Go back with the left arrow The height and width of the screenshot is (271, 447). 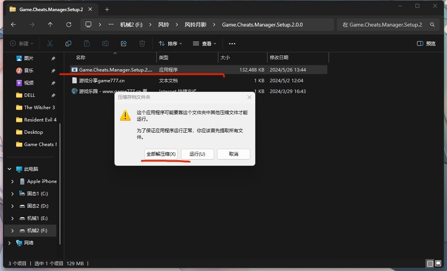(13, 25)
